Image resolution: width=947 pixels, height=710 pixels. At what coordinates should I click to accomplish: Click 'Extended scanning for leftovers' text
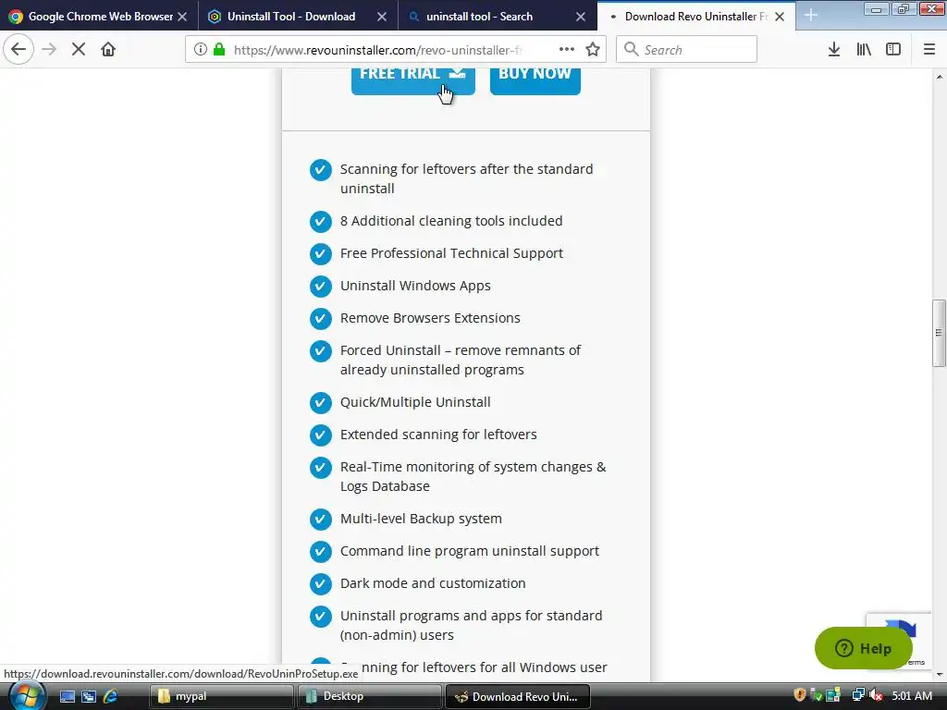tap(438, 435)
